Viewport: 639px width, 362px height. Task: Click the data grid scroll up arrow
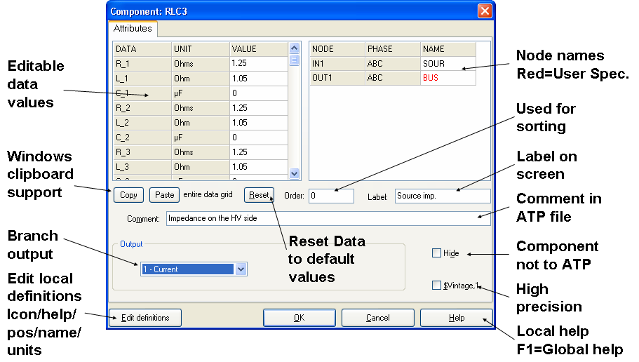pos(295,49)
